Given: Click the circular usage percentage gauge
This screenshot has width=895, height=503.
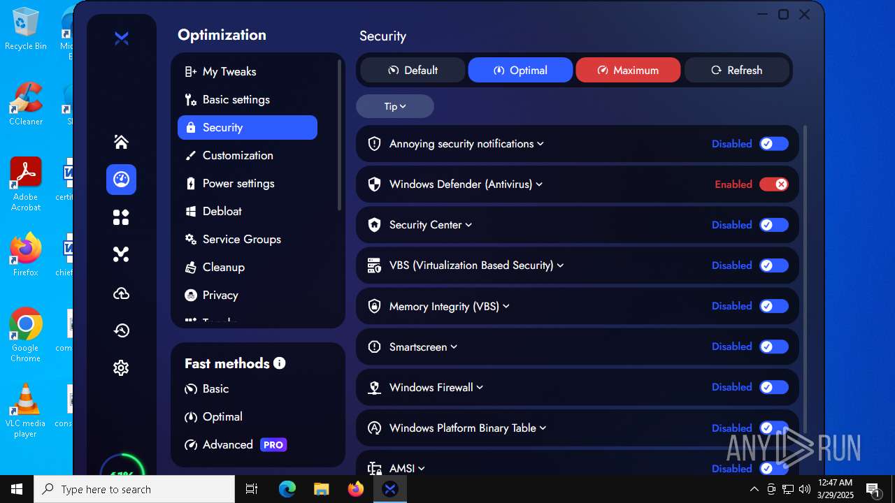Looking at the screenshot, I should 122,466.
